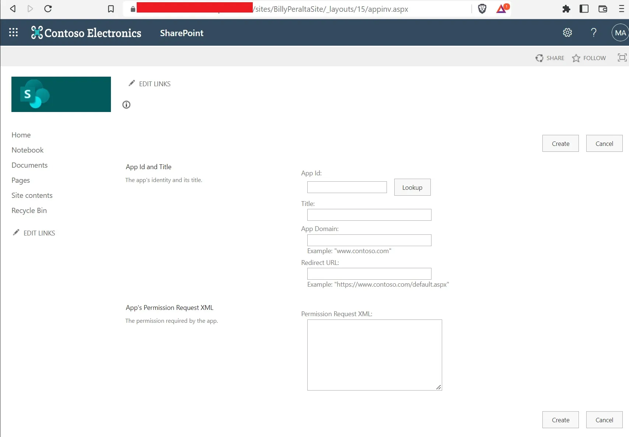Viewport: 629px width, 437px height.
Task: Navigate to Site contents
Action: pos(32,195)
